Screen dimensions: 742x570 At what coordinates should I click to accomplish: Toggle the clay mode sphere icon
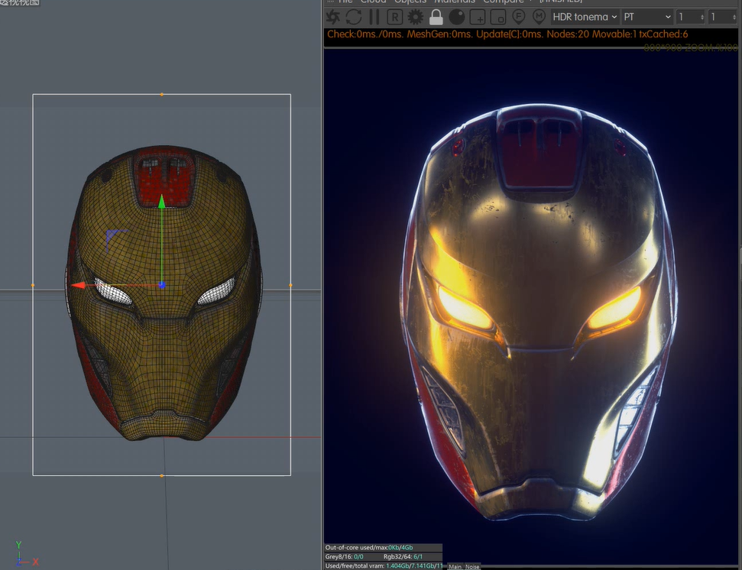point(457,17)
